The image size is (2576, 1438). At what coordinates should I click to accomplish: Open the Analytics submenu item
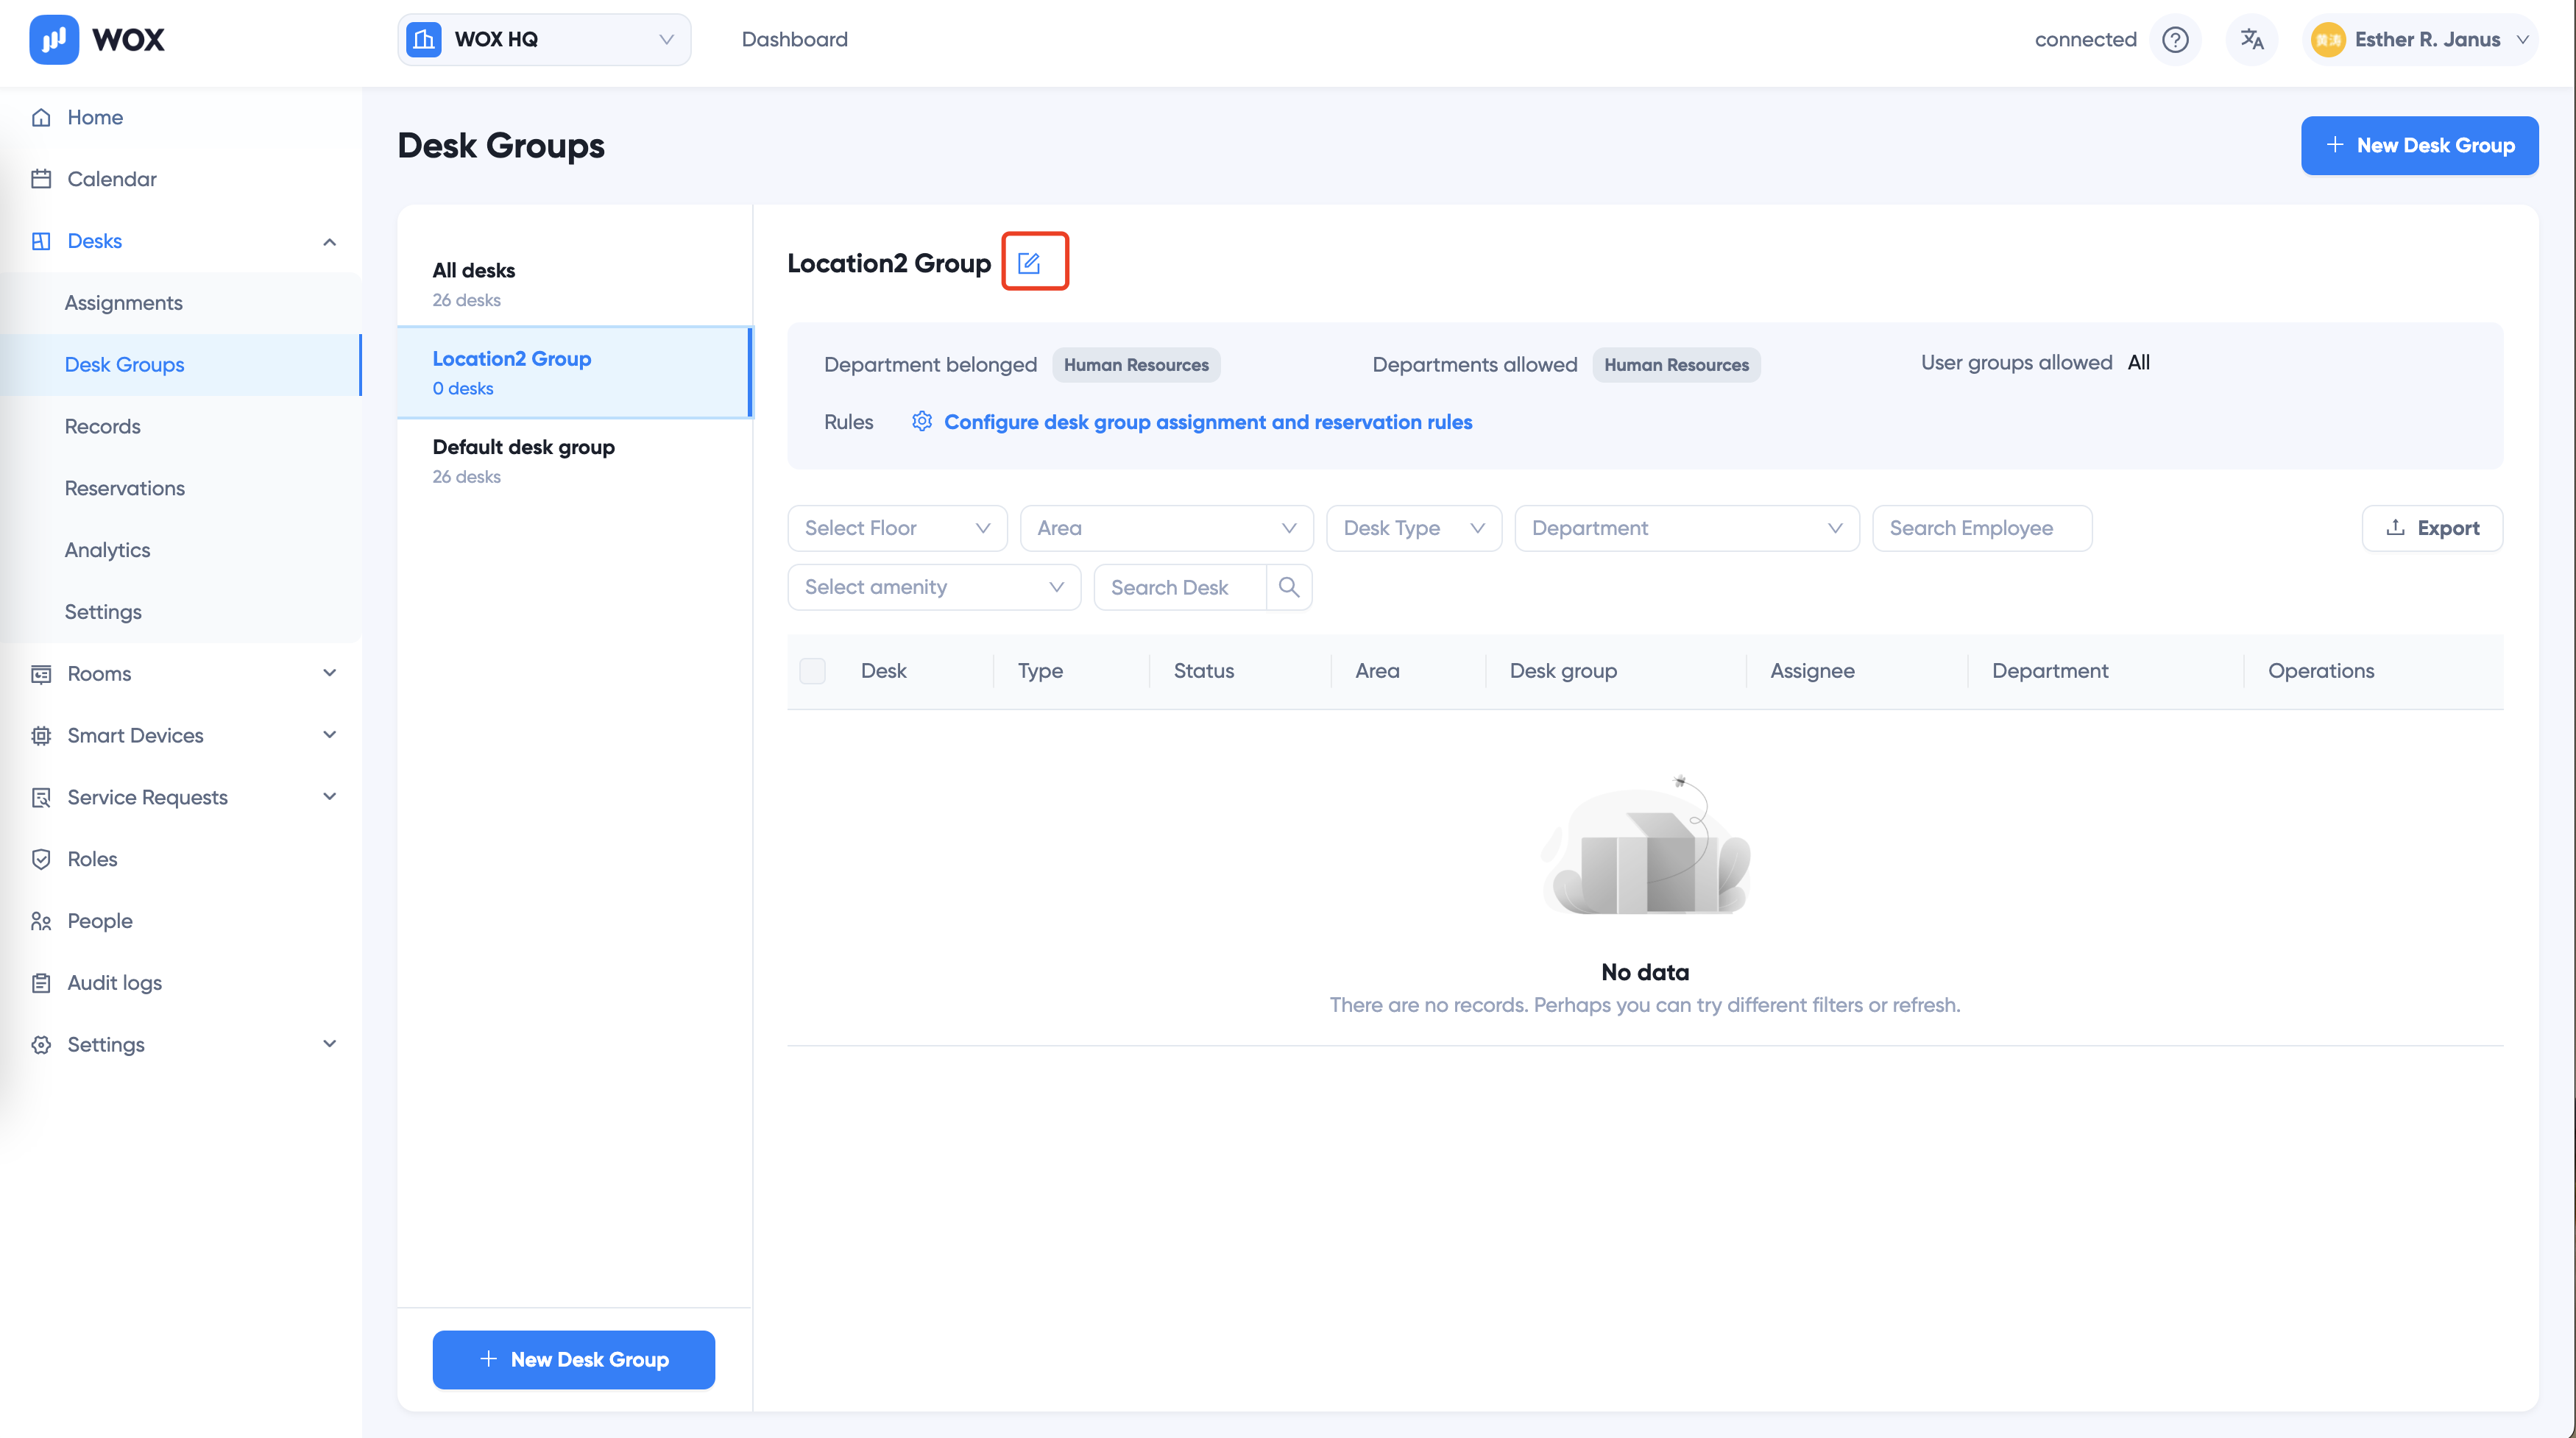107,550
